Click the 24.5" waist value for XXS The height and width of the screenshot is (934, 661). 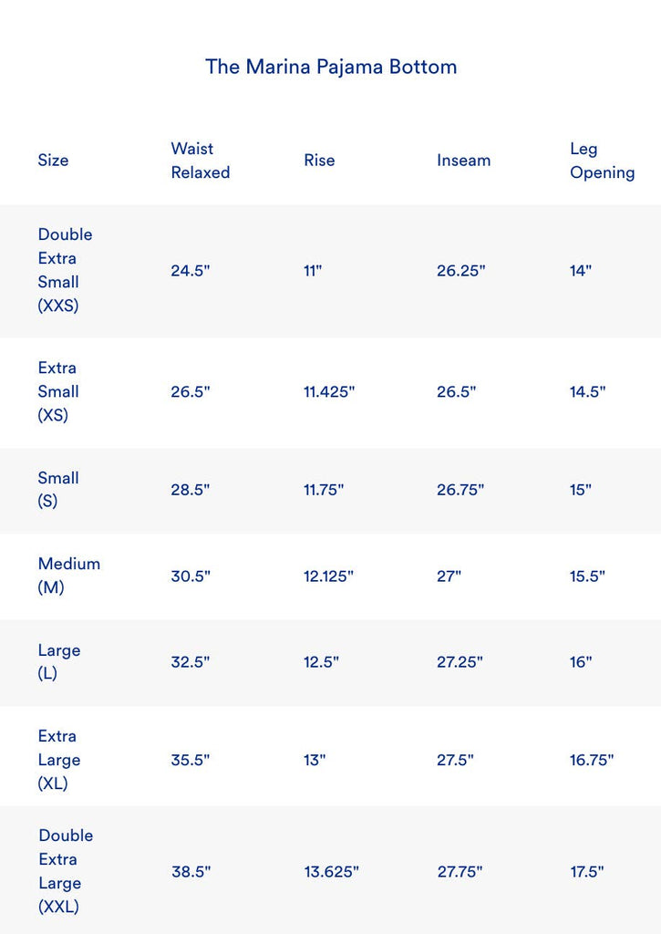point(190,271)
